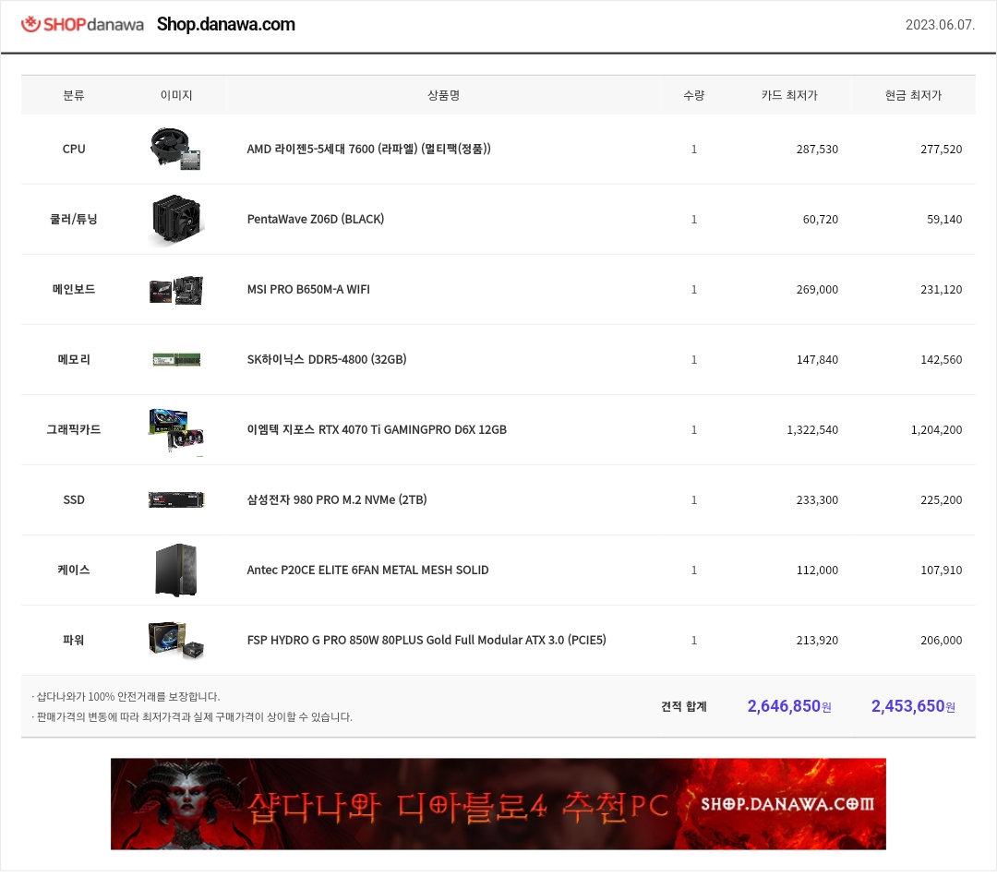The height and width of the screenshot is (877, 997).
Task: Click the price fluctuation notice text
Action: click(x=192, y=717)
